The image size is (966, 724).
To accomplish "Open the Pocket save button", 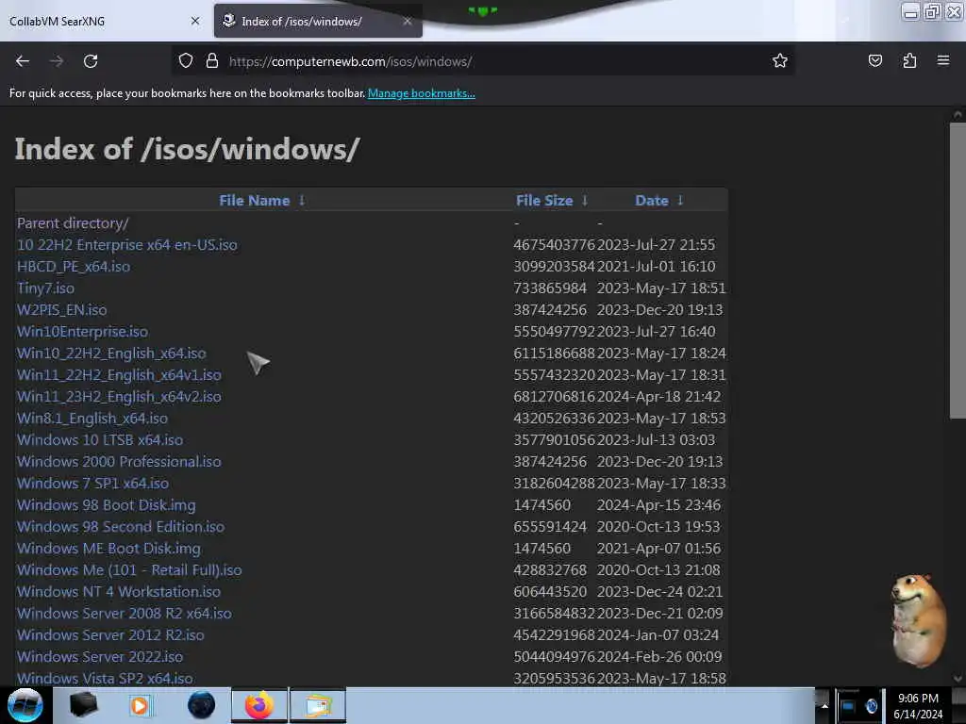I will tap(875, 60).
